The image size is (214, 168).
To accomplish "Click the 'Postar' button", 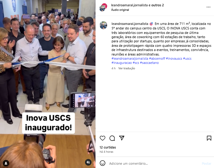I will 207,163.
